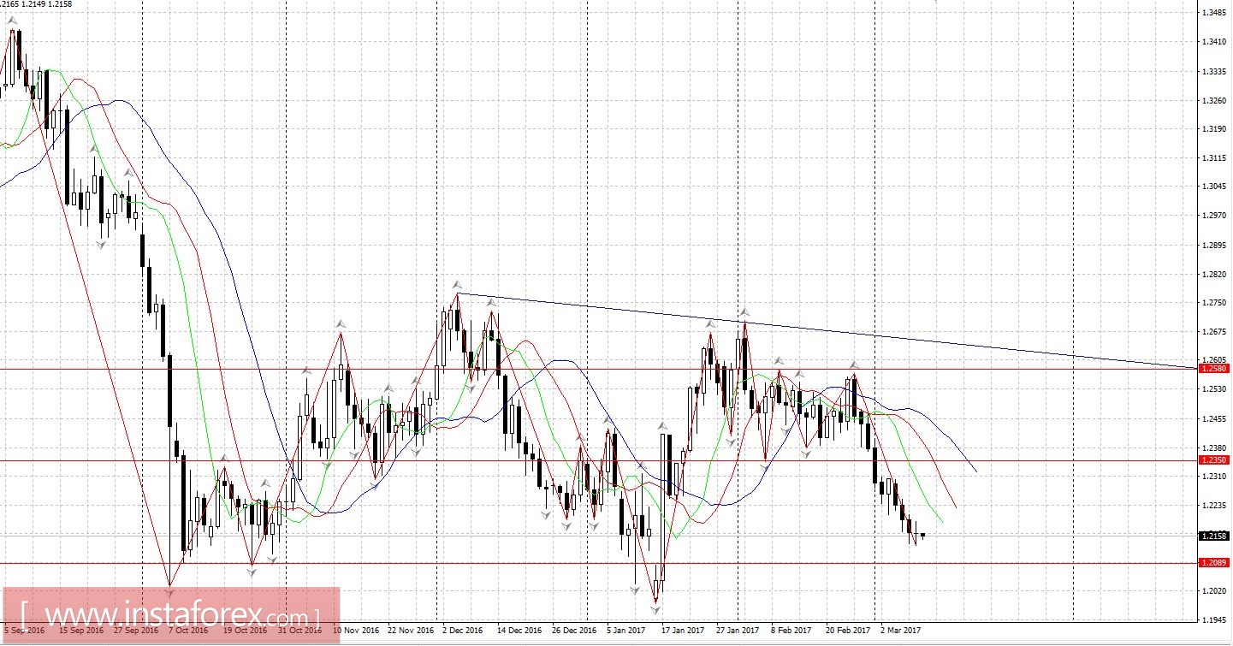Click the 1.2895 price axis value
The image size is (1233, 646).
tap(1215, 246)
